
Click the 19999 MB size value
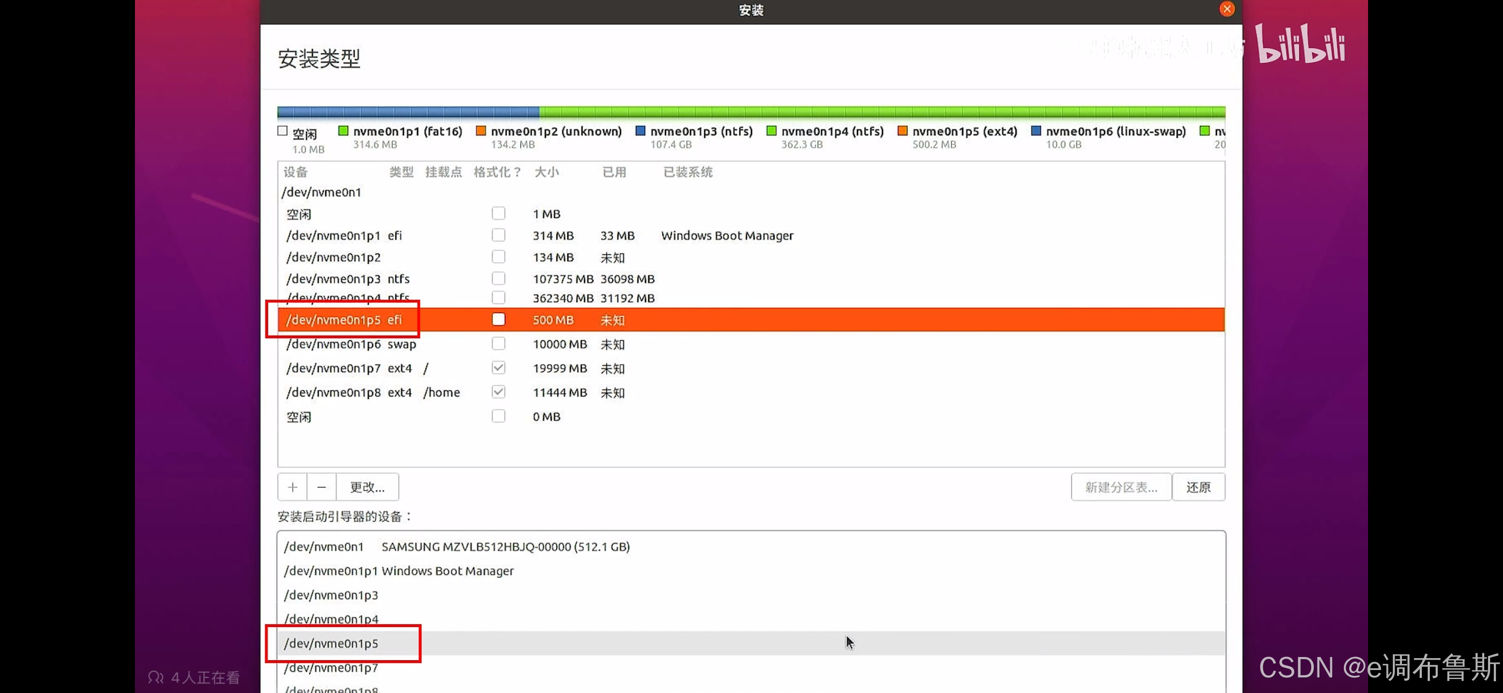pyautogui.click(x=560, y=368)
